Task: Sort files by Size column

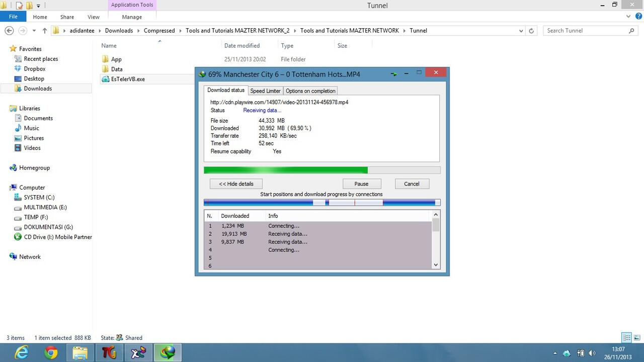Action: tap(342, 46)
